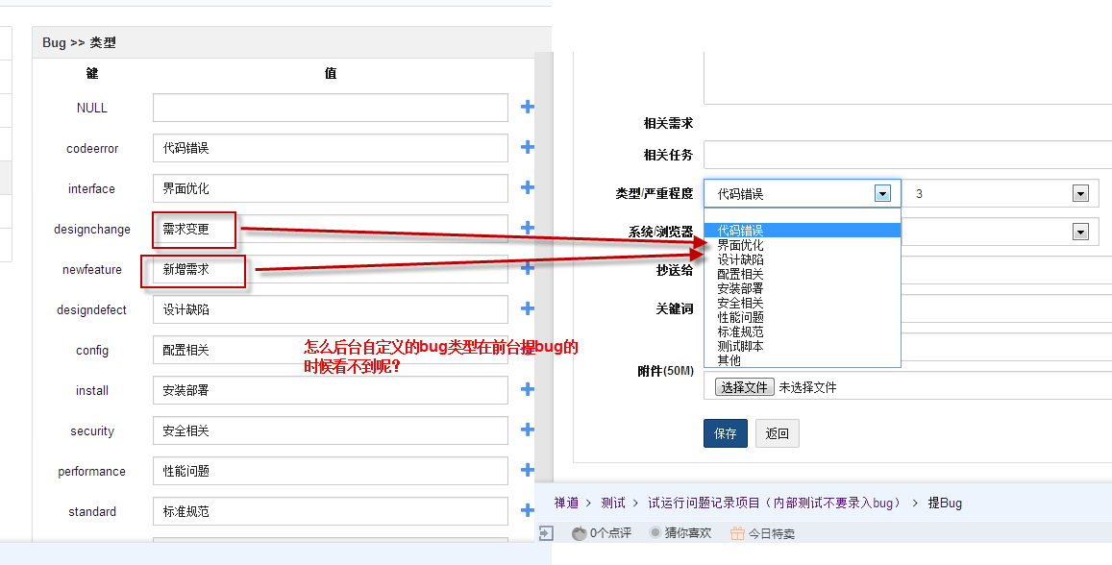Click the 相关任务 input field
Viewport: 1112px width, 565px height.
[x=907, y=154]
